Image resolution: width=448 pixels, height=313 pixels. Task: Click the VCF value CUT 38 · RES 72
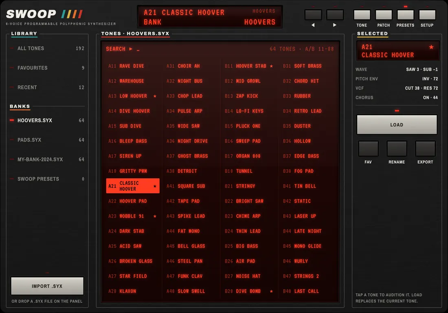pyautogui.click(x=421, y=88)
